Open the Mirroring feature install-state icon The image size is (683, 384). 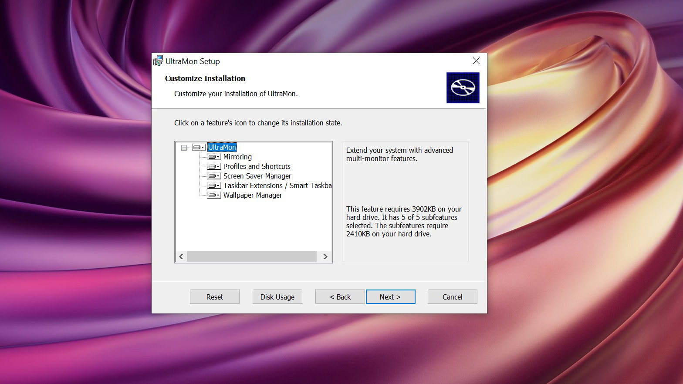coord(214,157)
